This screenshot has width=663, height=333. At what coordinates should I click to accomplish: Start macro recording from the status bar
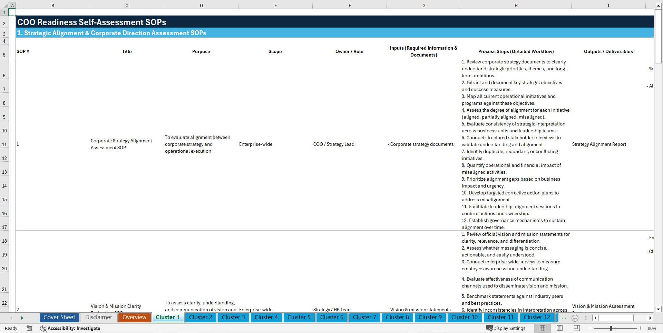click(x=29, y=328)
